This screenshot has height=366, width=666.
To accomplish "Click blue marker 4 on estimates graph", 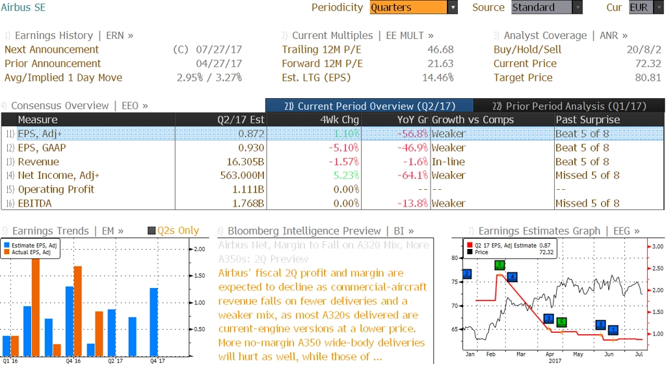I will click(x=513, y=277).
